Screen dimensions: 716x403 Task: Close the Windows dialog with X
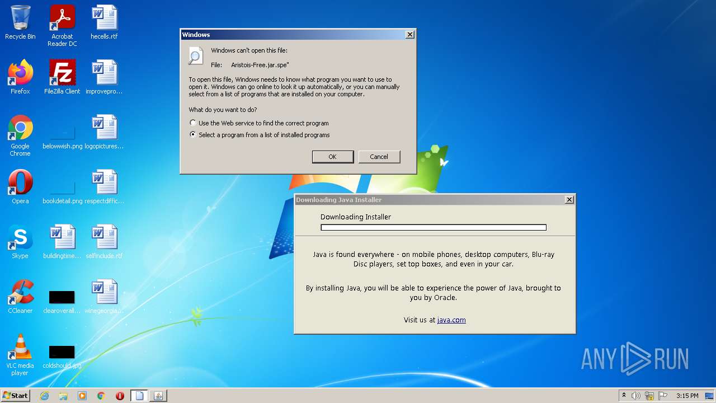point(410,35)
